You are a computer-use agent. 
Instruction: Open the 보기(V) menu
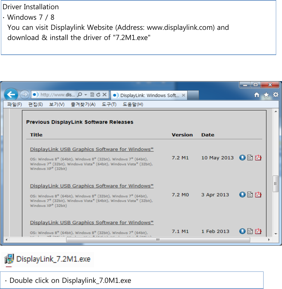(x=57, y=105)
